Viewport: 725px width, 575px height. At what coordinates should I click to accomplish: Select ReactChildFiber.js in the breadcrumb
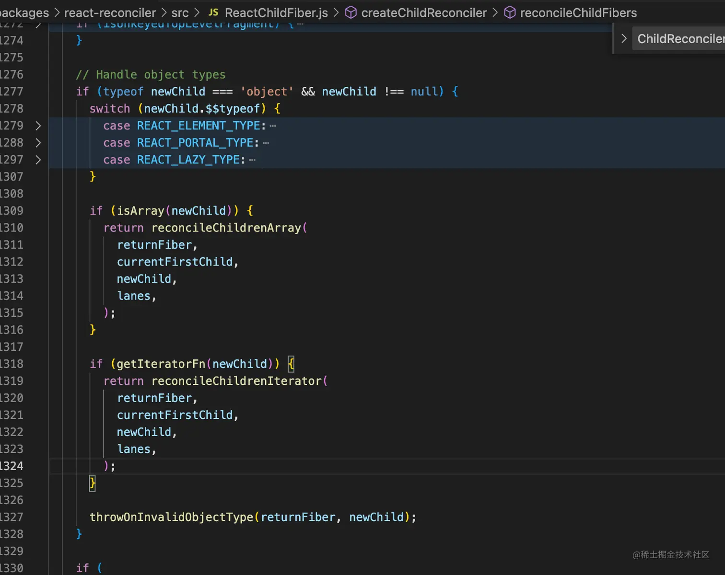tap(277, 13)
